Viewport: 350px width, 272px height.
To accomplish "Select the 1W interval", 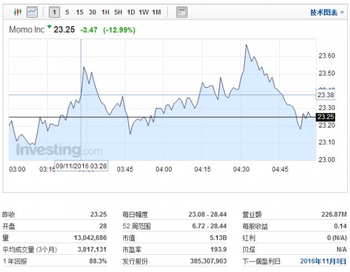I will tap(143, 12).
